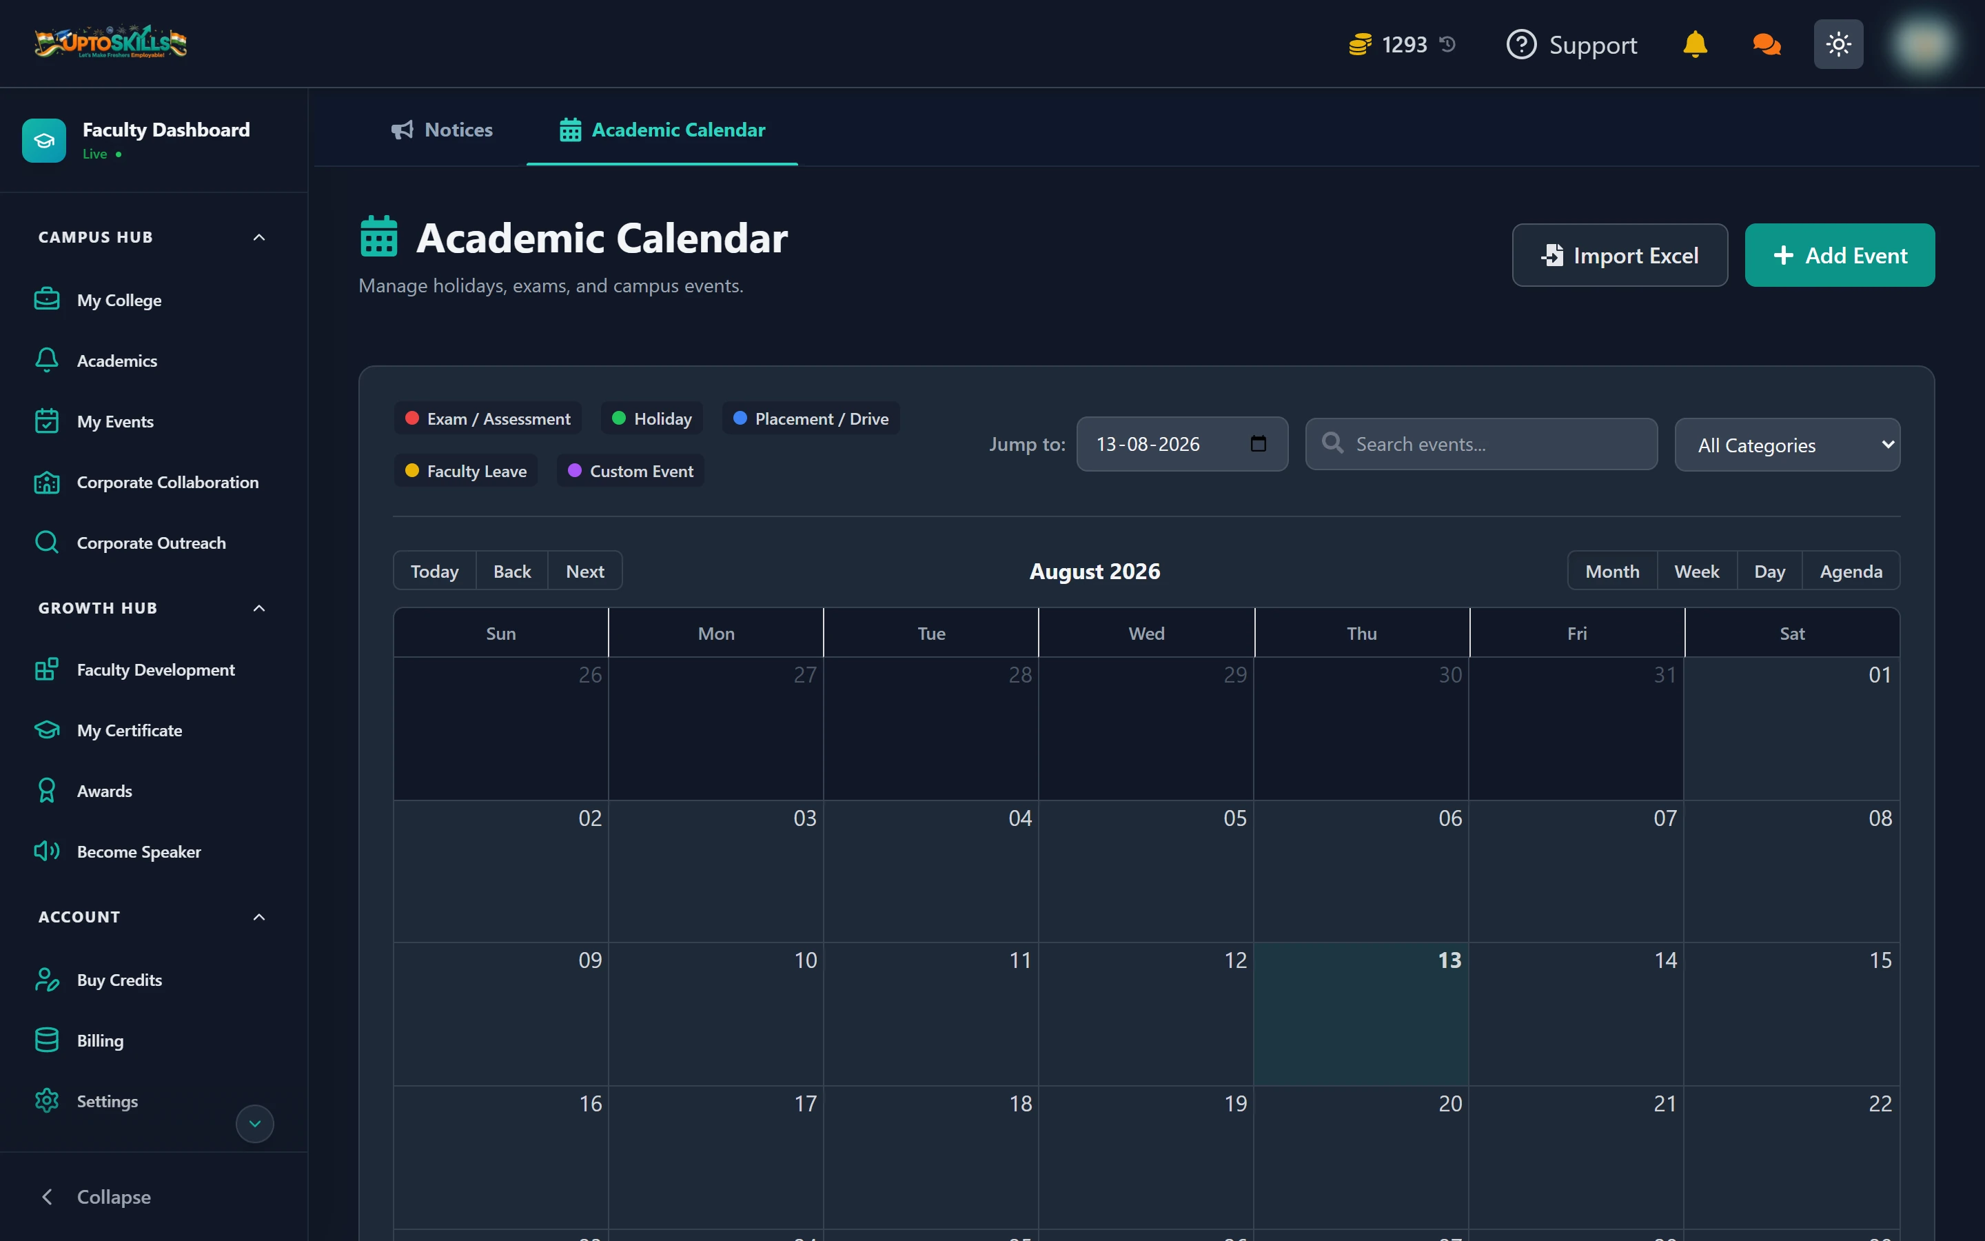Screen dimensions: 1985x1241
Task: Open Support help
Action: [x=1571, y=44]
